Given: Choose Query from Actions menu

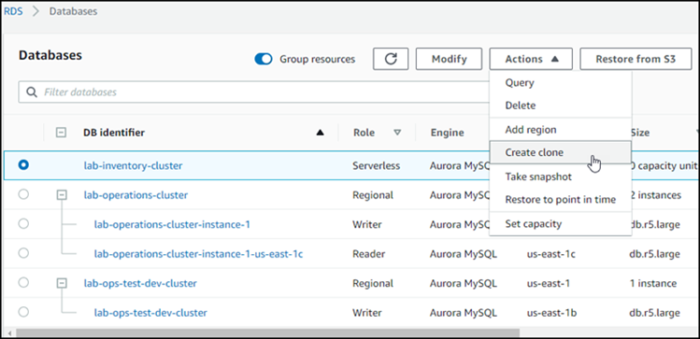Looking at the screenshot, I should (x=560, y=82).
